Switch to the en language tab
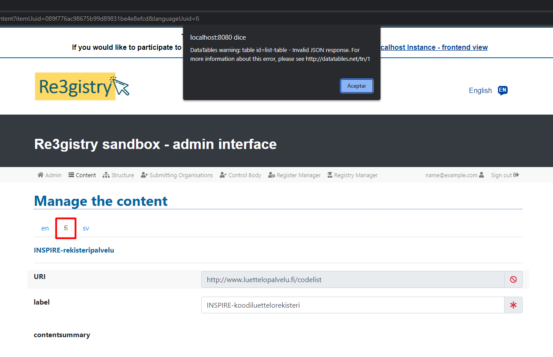 point(44,228)
